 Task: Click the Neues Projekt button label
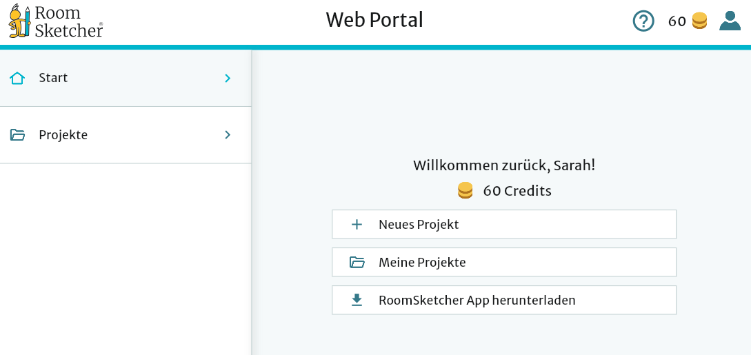pyautogui.click(x=419, y=225)
